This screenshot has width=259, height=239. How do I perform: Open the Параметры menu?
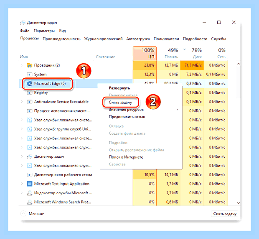click(44, 31)
